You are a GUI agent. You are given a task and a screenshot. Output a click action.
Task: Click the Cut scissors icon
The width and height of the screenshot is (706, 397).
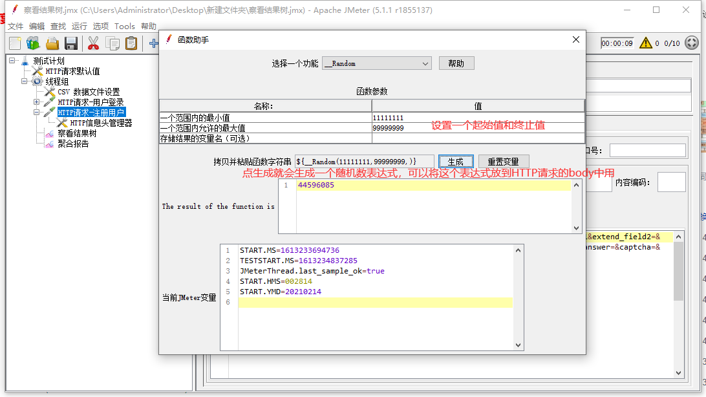point(93,43)
